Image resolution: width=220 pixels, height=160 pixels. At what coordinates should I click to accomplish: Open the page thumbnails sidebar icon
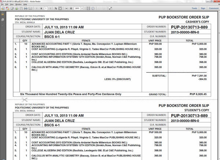(3, 20)
